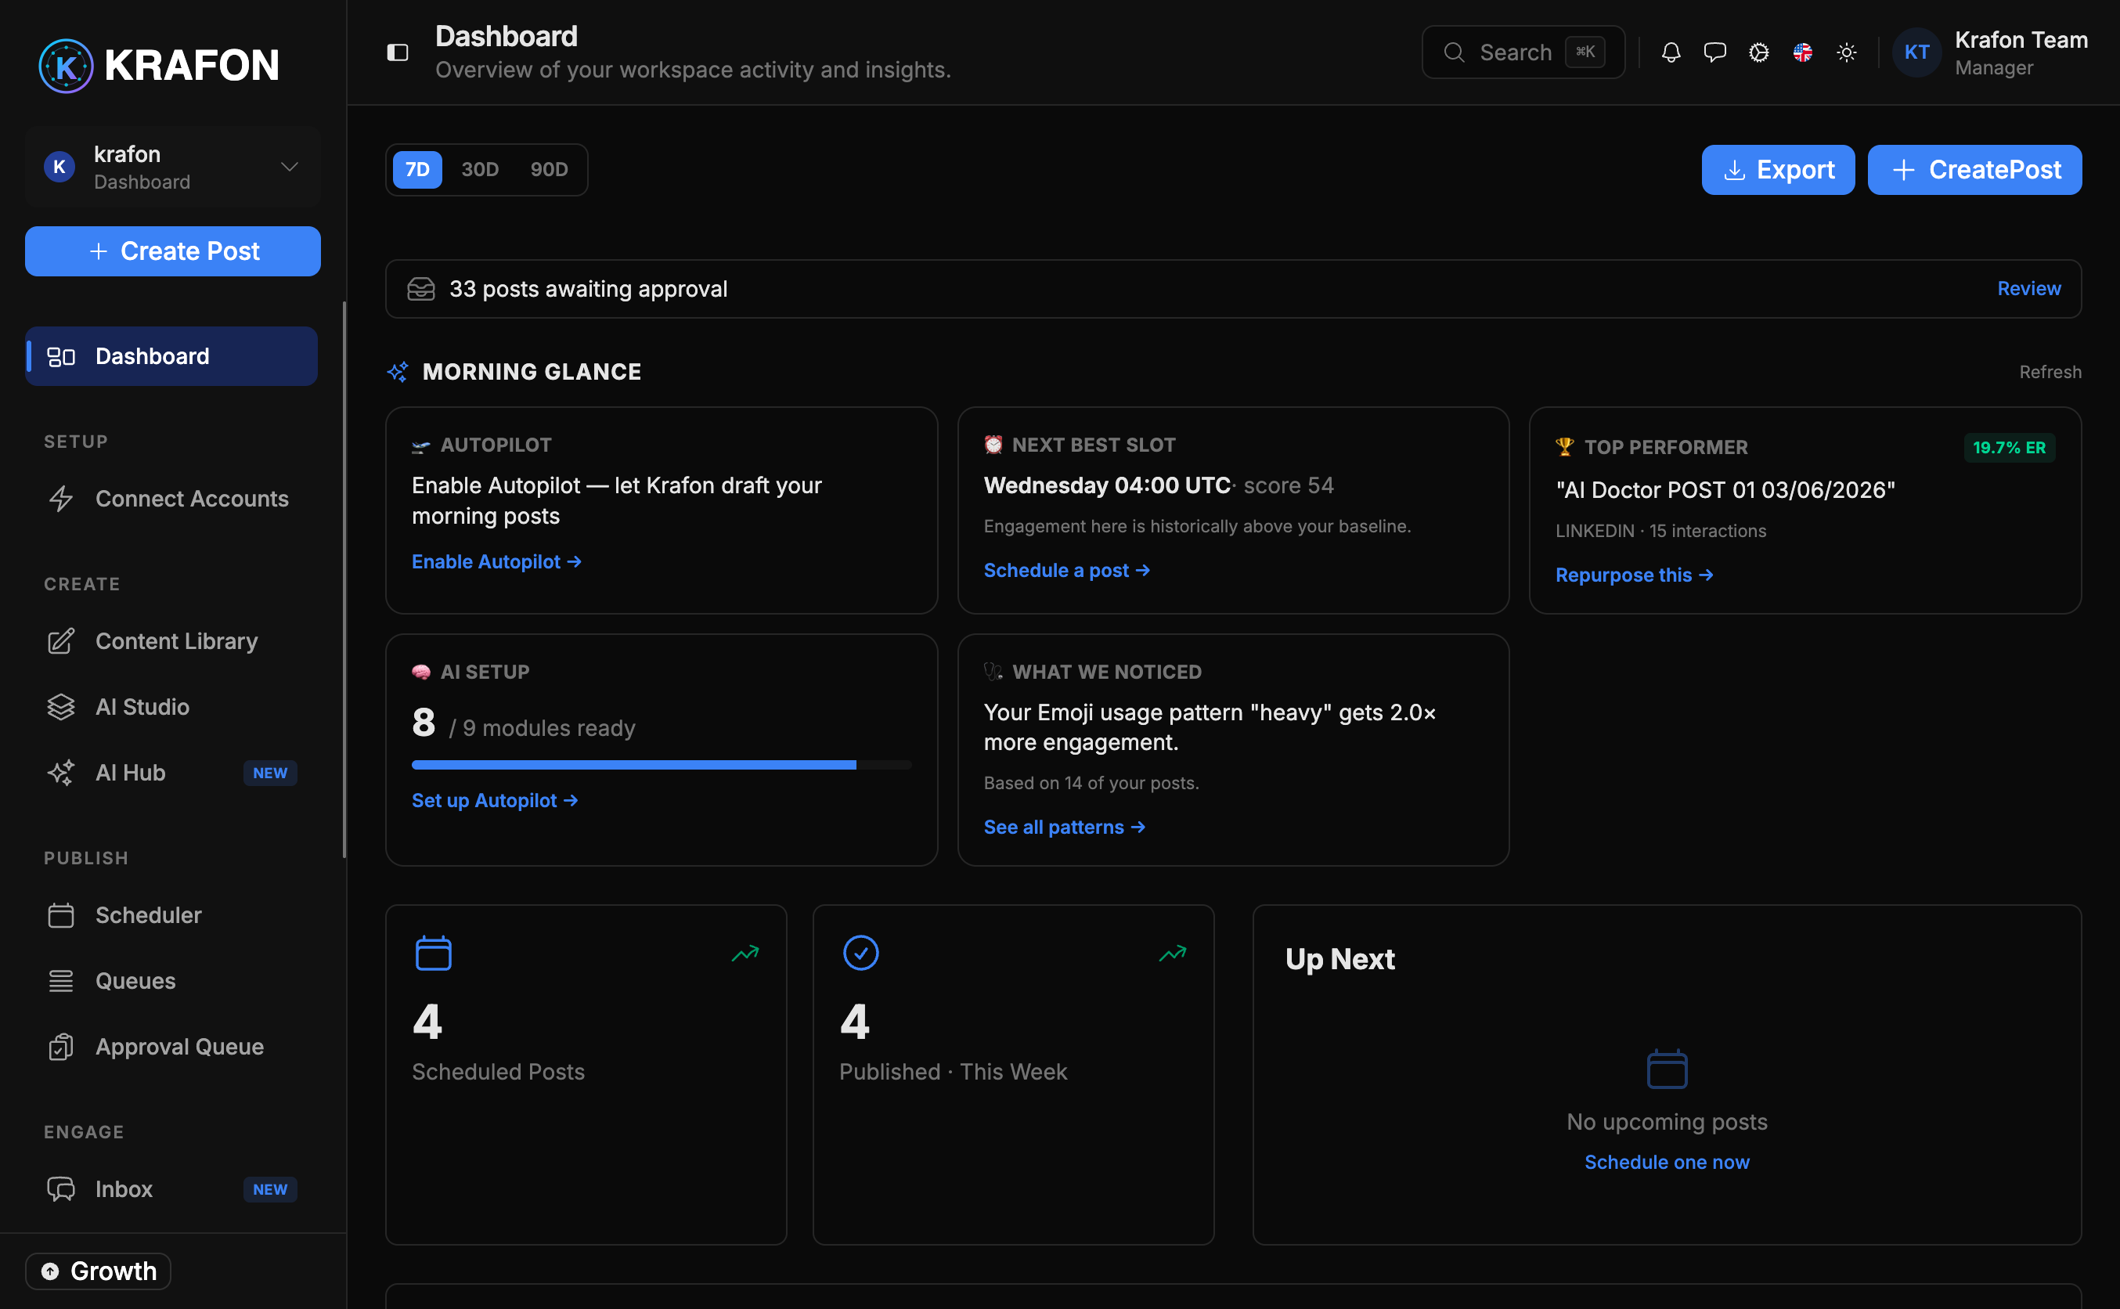2120x1309 pixels.
Task: Click the Published checkmark circle icon
Action: 861,954
